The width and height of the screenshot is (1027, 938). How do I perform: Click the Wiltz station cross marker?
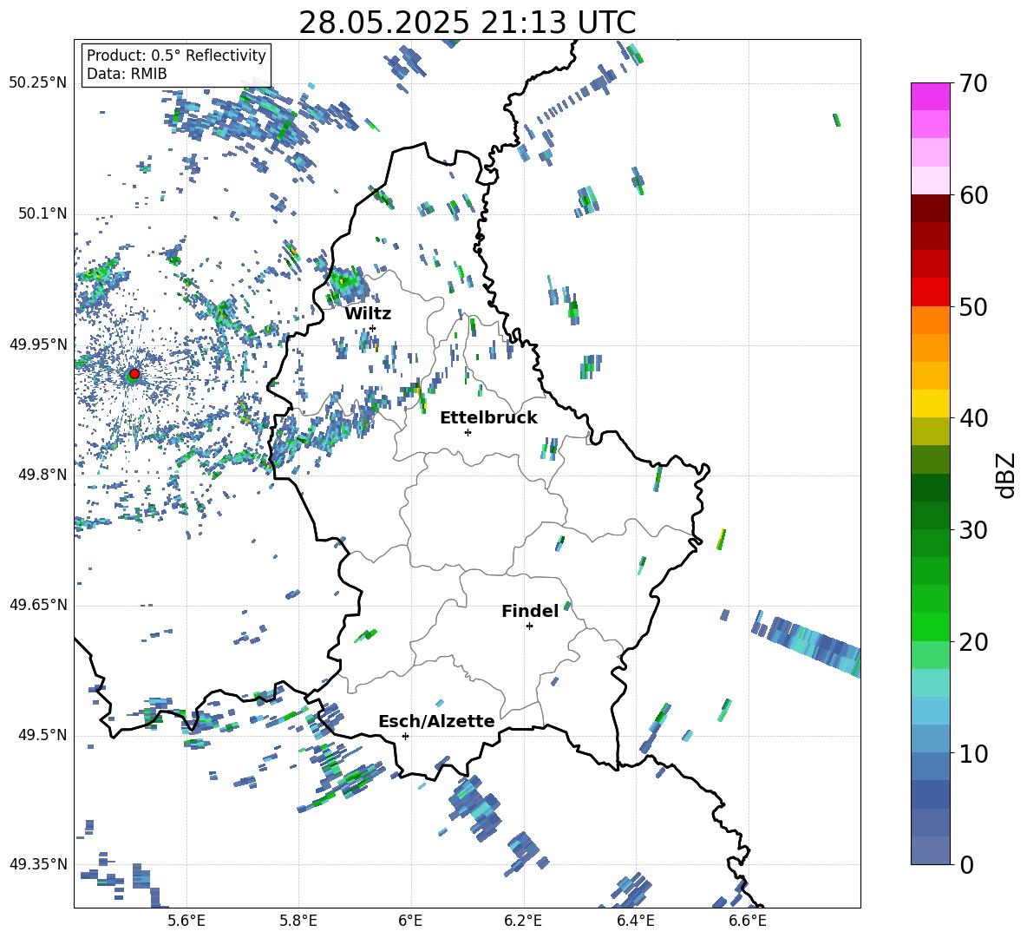[x=373, y=328]
